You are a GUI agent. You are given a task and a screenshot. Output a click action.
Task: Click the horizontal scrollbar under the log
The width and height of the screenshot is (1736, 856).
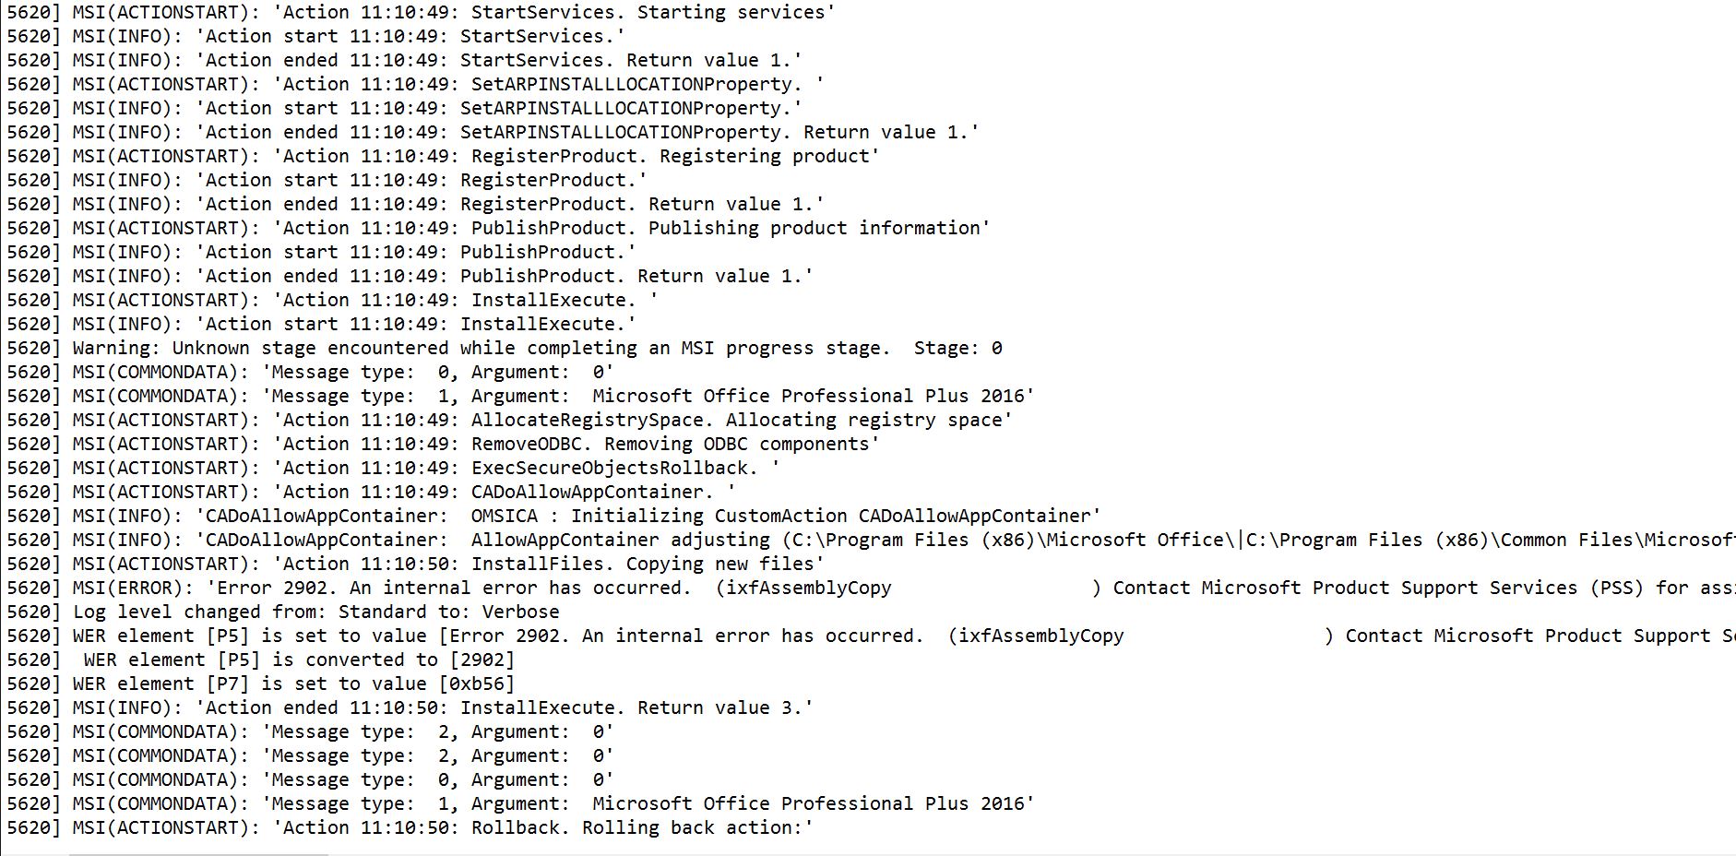click(x=867, y=853)
